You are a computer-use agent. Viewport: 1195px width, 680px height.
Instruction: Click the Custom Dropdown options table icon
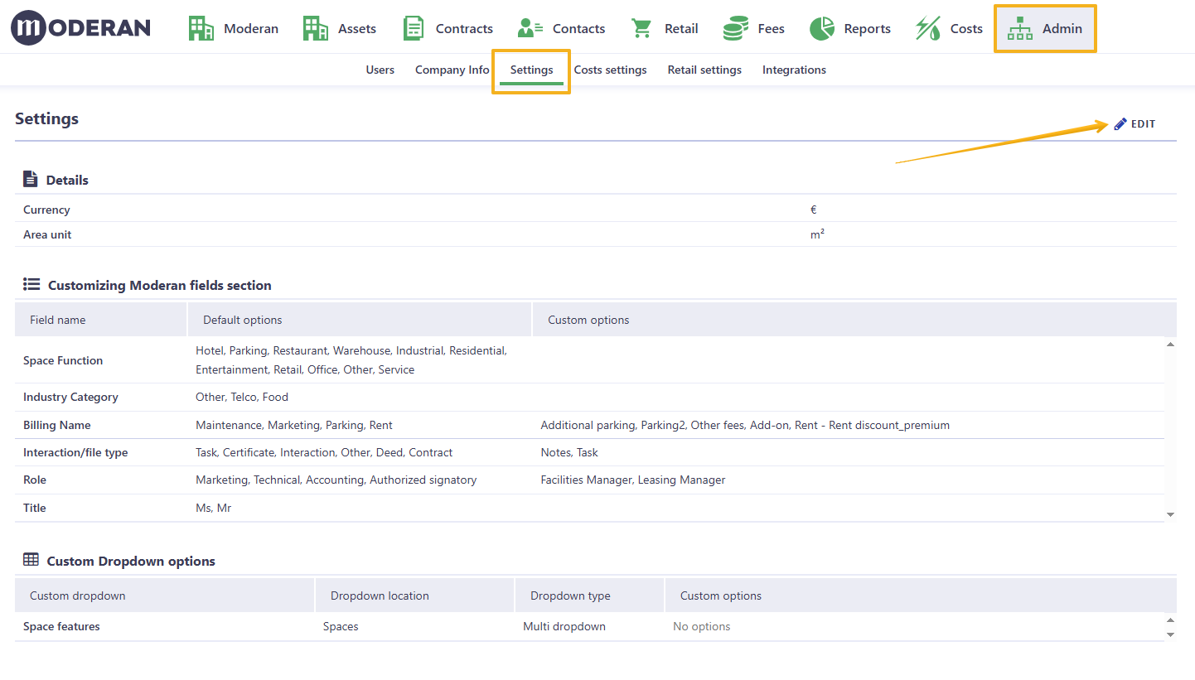[31, 560]
